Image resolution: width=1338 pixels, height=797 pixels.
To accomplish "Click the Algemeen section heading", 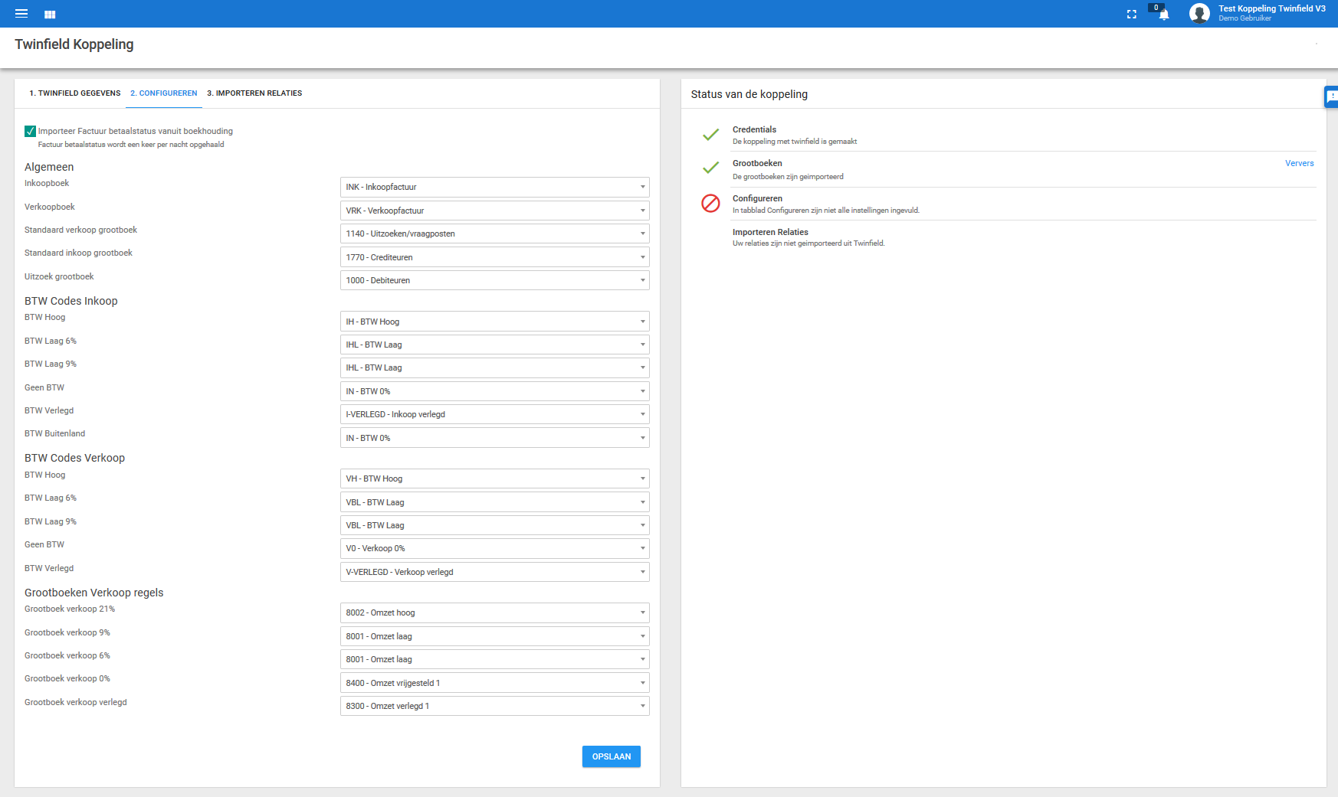I will click(49, 167).
